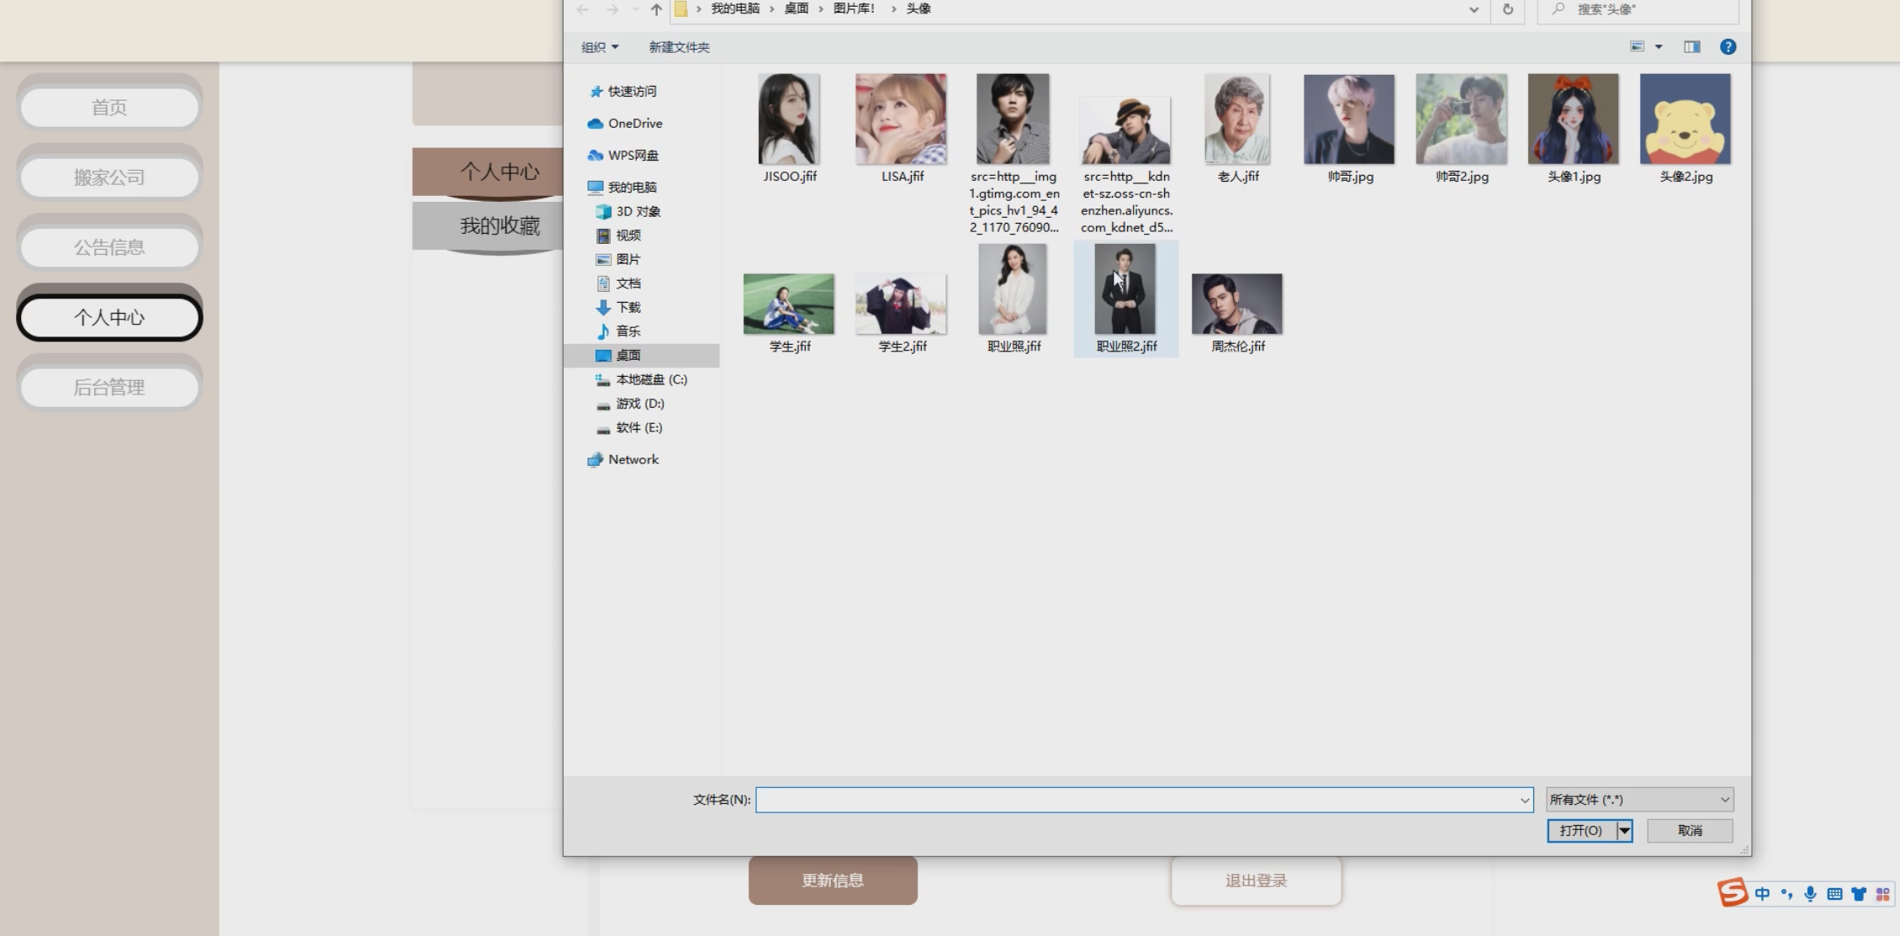Click 我的电脑 in the breadcrumb path

[735, 8]
